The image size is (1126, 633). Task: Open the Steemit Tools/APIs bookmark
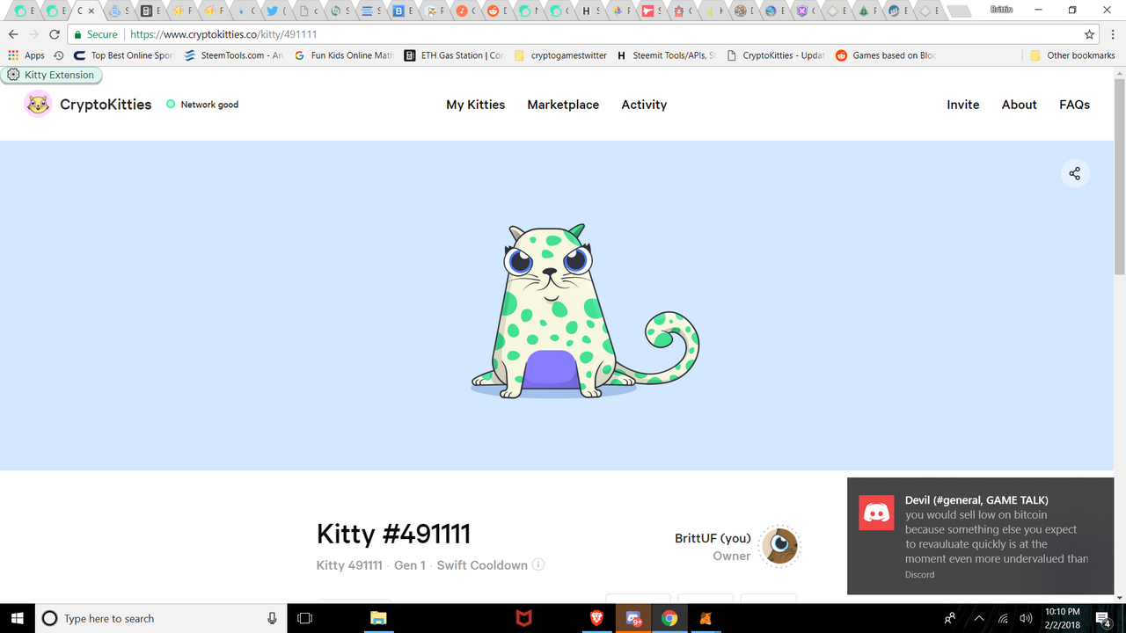[x=666, y=55]
